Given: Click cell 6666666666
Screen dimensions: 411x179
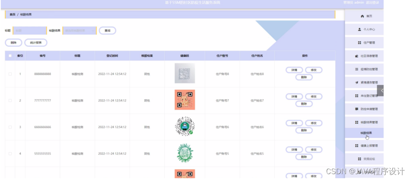Looking at the screenshot, I should 42,127.
